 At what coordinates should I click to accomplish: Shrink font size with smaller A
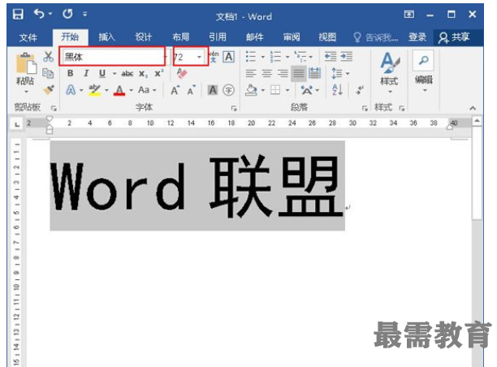coord(191,90)
